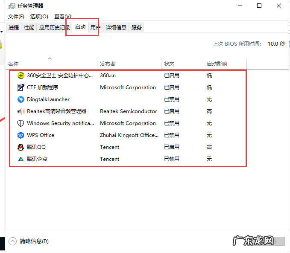
Task: Click the 10.0 秒 BIOS time value
Action: 276,44
